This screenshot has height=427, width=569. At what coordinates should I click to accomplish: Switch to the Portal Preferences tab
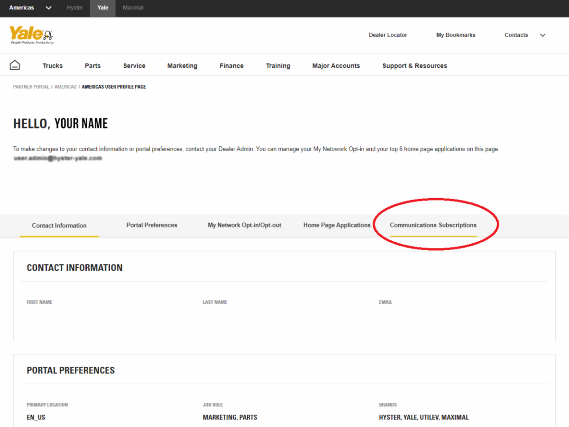pos(152,225)
